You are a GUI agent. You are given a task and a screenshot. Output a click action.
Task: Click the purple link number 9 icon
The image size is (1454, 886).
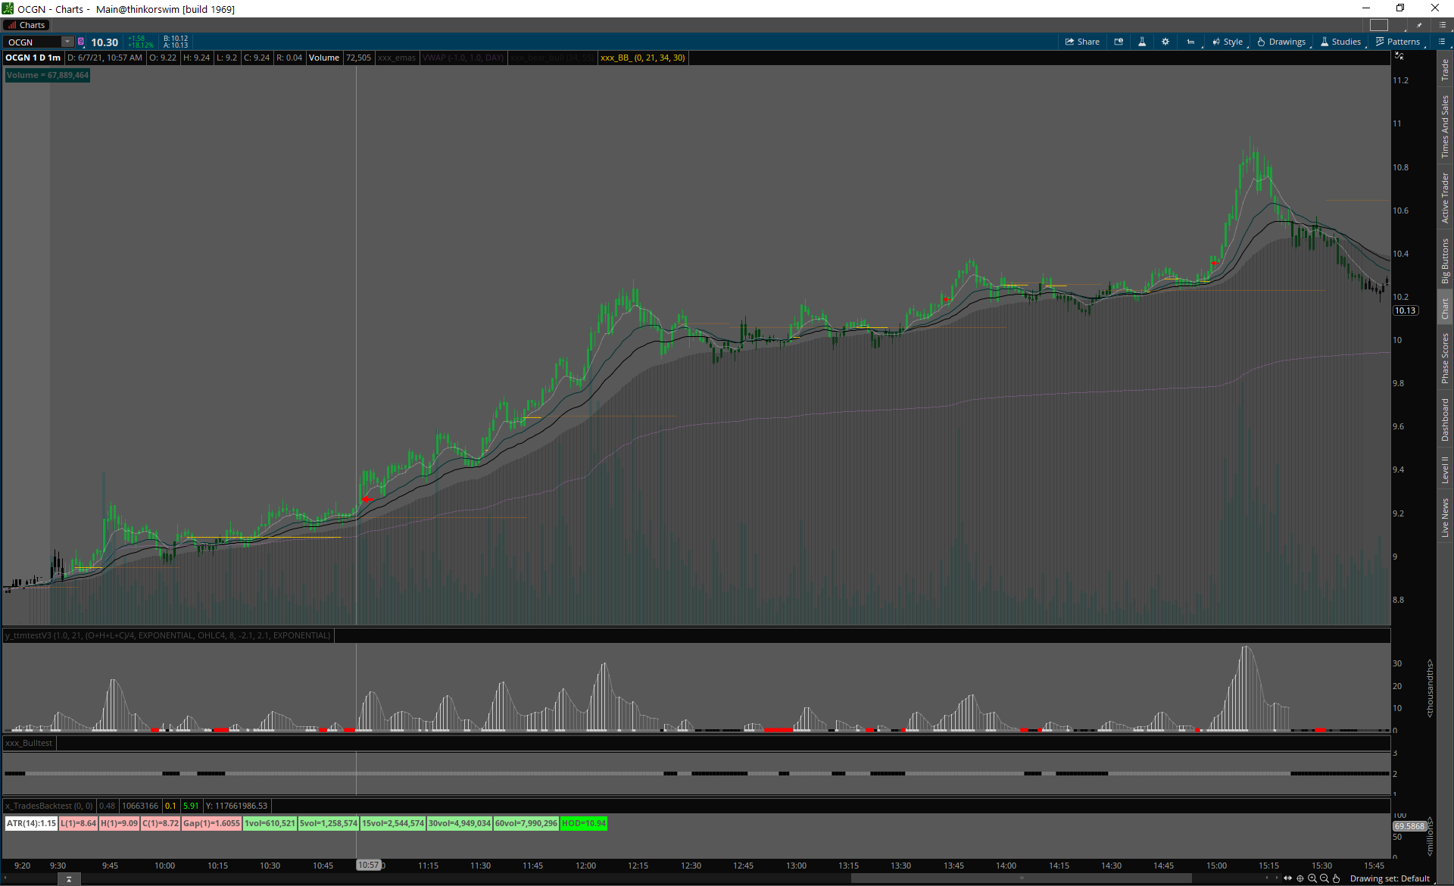(81, 42)
